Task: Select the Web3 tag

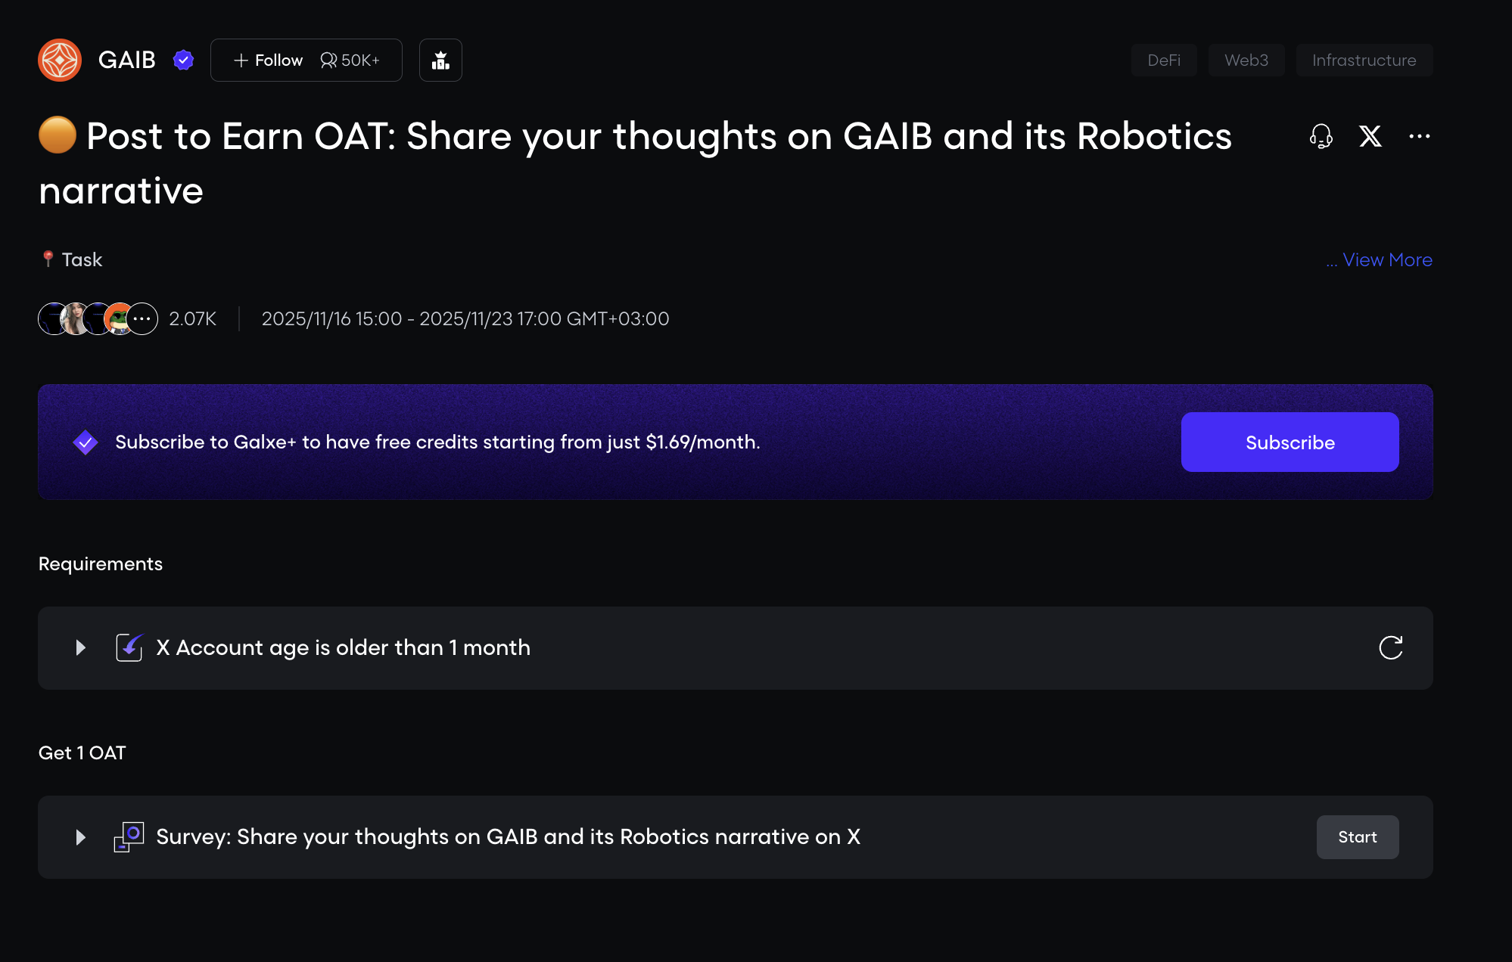Action: pos(1246,60)
